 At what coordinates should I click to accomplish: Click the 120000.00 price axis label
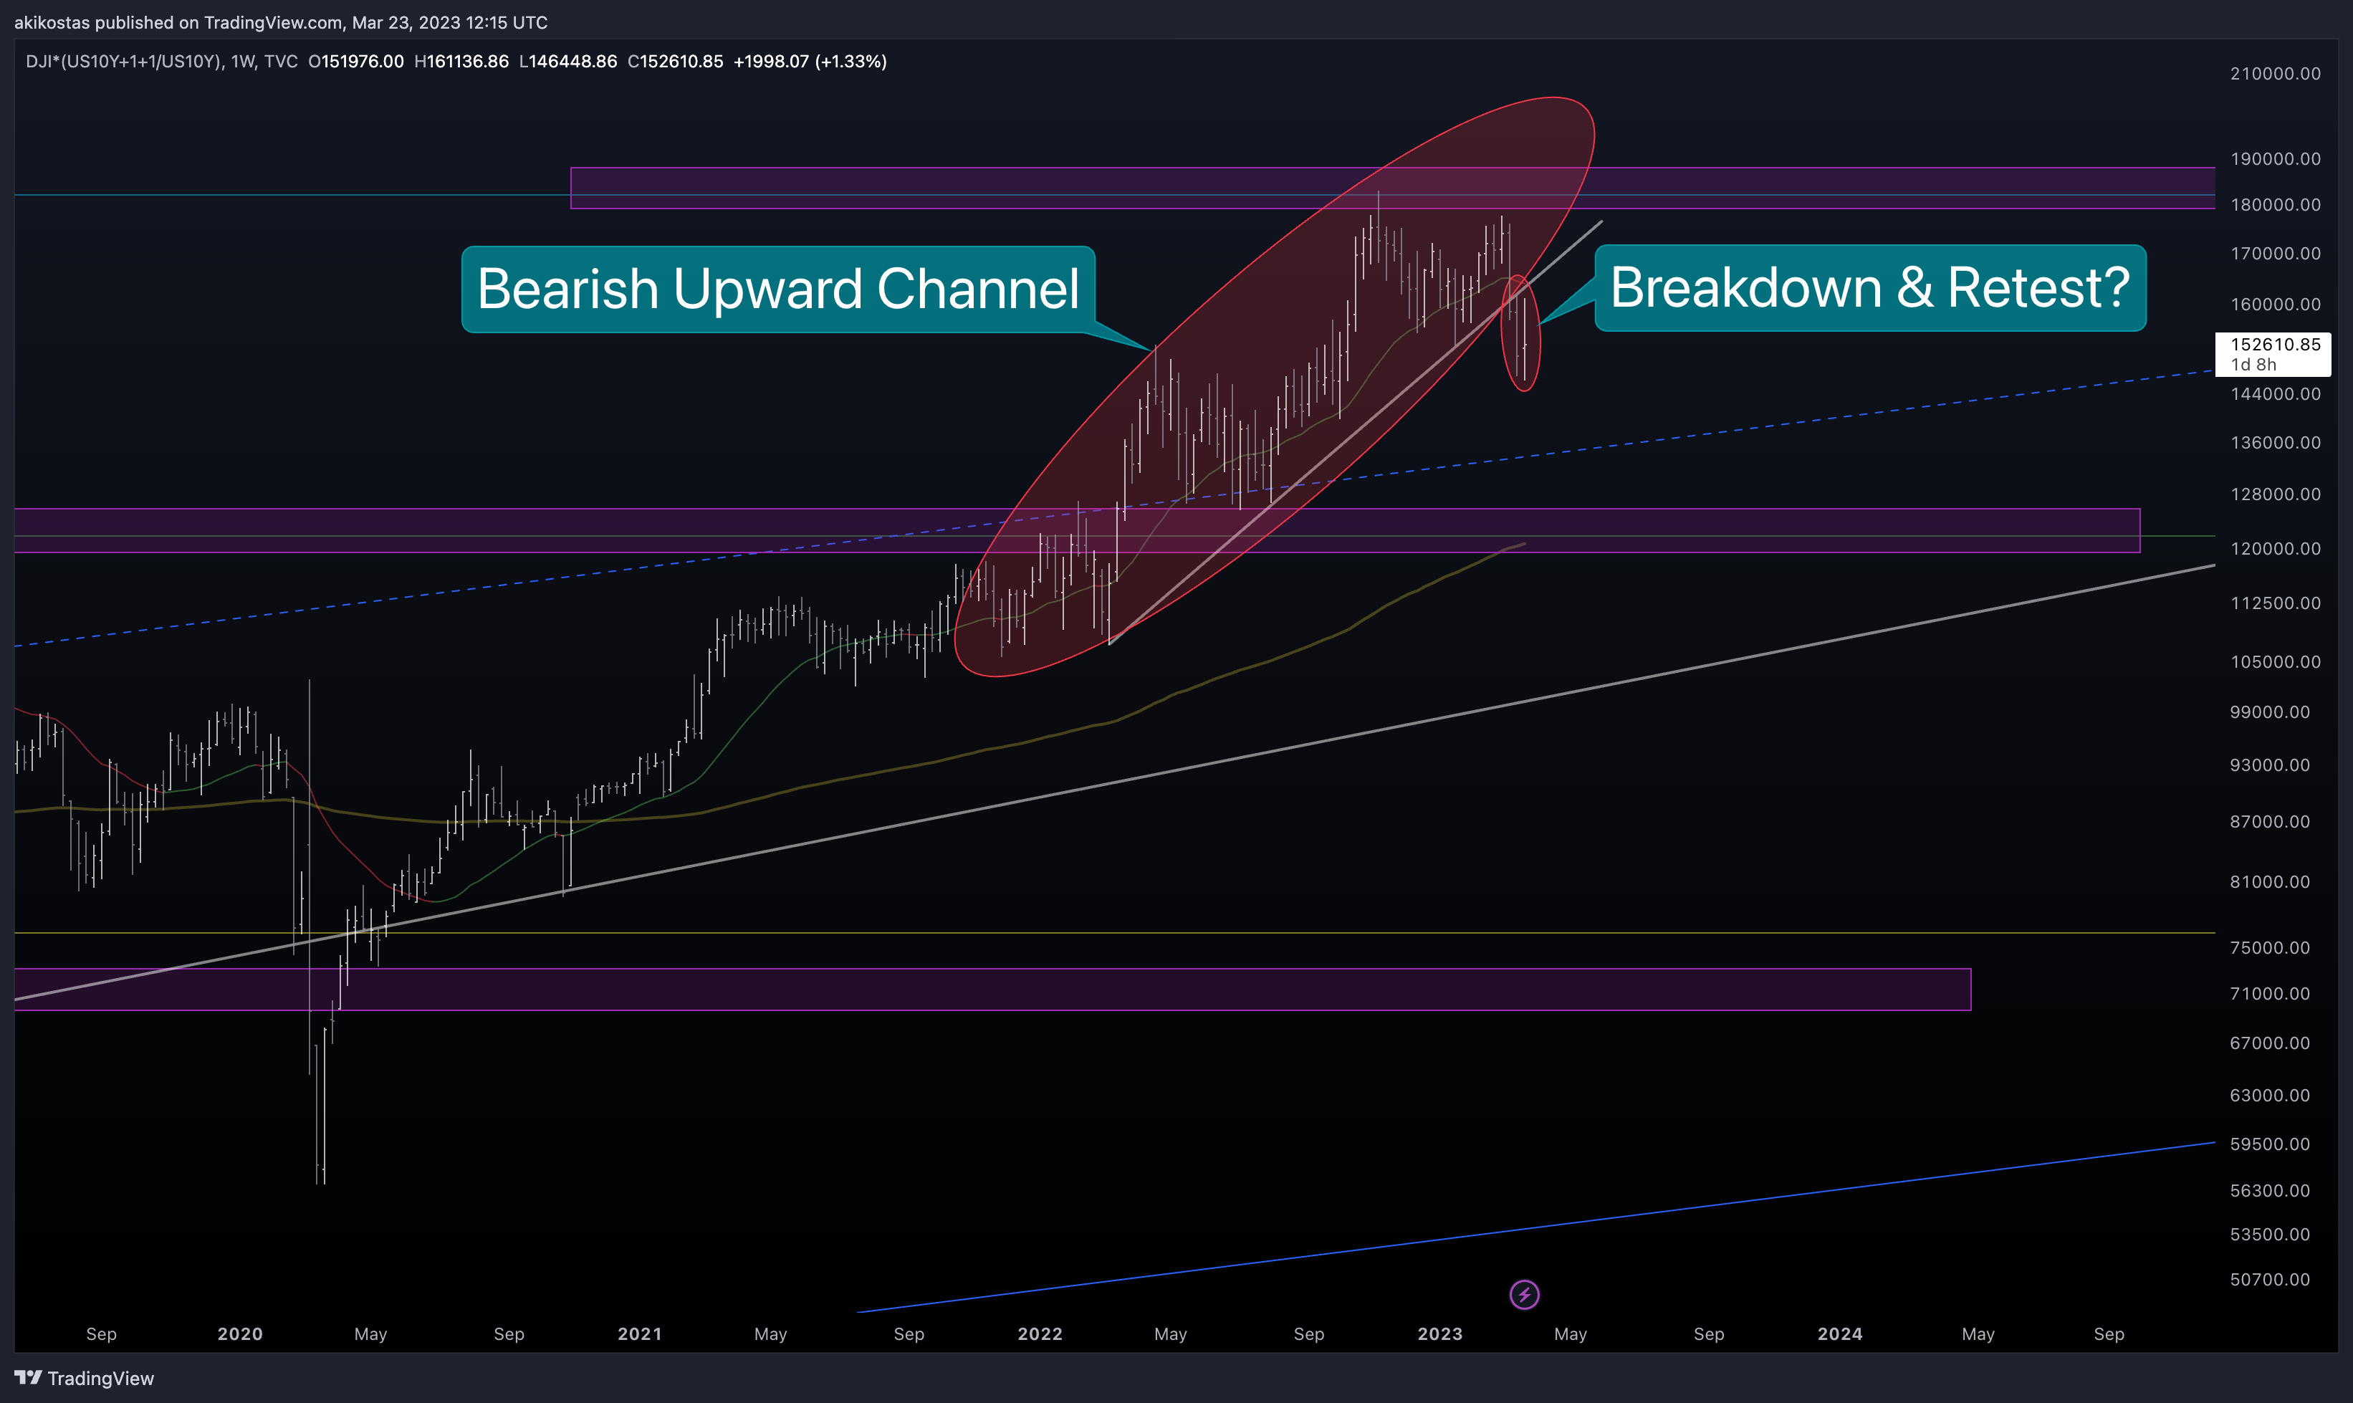[2276, 550]
